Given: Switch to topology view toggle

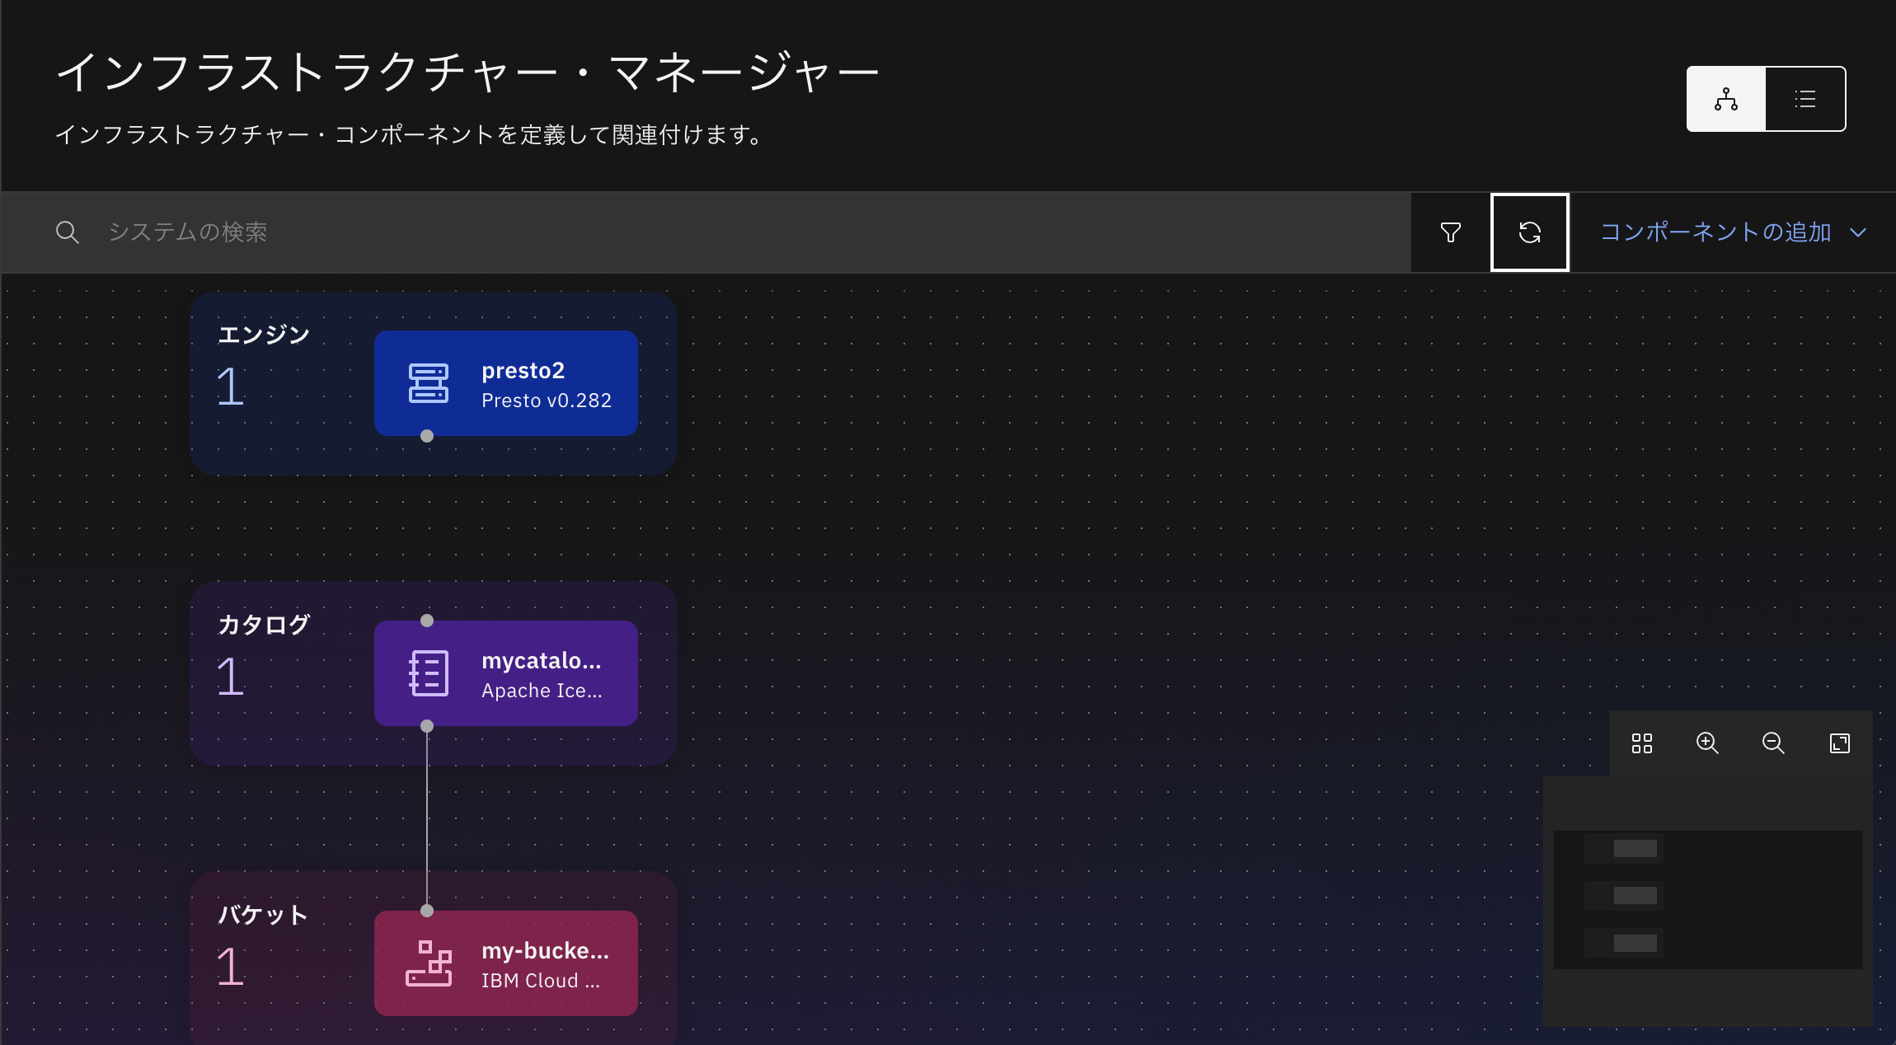Looking at the screenshot, I should (1726, 99).
